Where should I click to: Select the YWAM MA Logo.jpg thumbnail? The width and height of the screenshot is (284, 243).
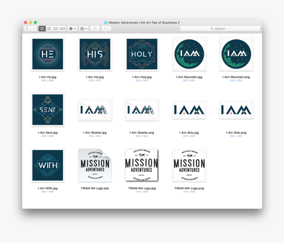[x=142, y=165]
